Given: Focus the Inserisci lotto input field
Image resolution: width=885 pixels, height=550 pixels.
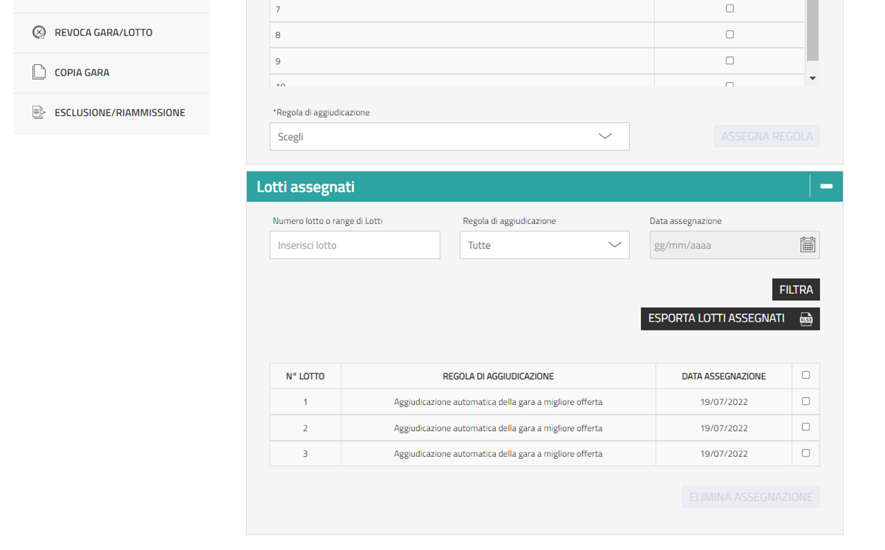Looking at the screenshot, I should point(355,245).
